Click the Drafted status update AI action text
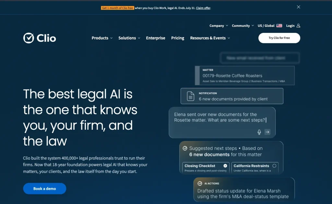This screenshot has width=332, height=204. tap(243, 194)
